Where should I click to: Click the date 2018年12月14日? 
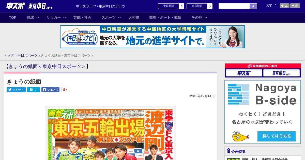202,96
